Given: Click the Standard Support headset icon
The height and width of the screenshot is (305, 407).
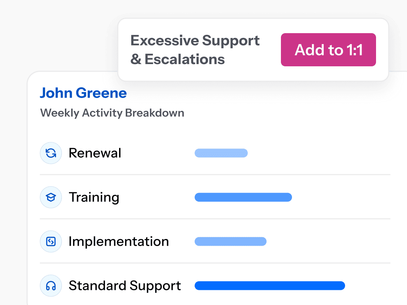Looking at the screenshot, I should [x=51, y=285].
